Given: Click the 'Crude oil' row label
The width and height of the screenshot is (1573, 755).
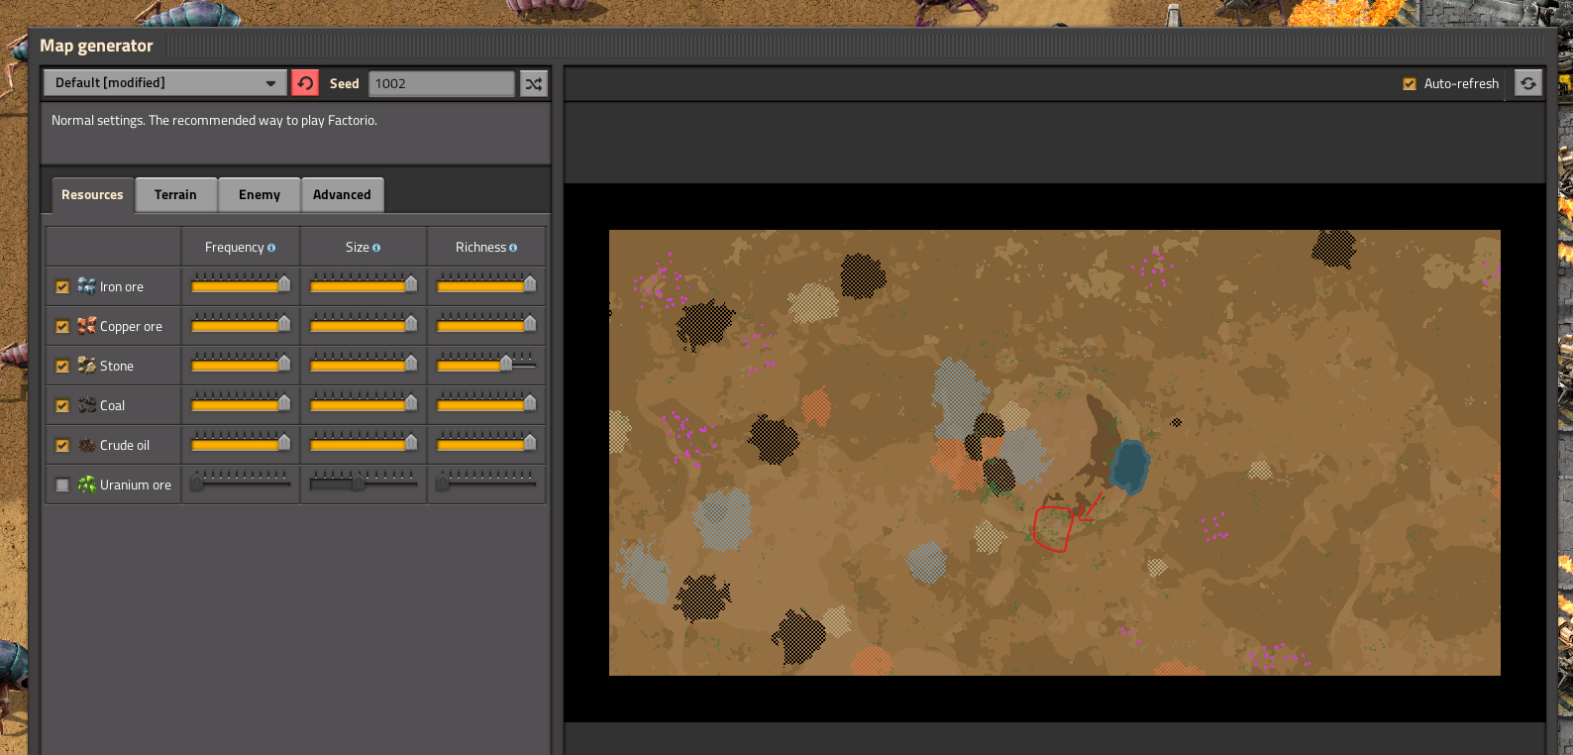Looking at the screenshot, I should click(x=125, y=446).
